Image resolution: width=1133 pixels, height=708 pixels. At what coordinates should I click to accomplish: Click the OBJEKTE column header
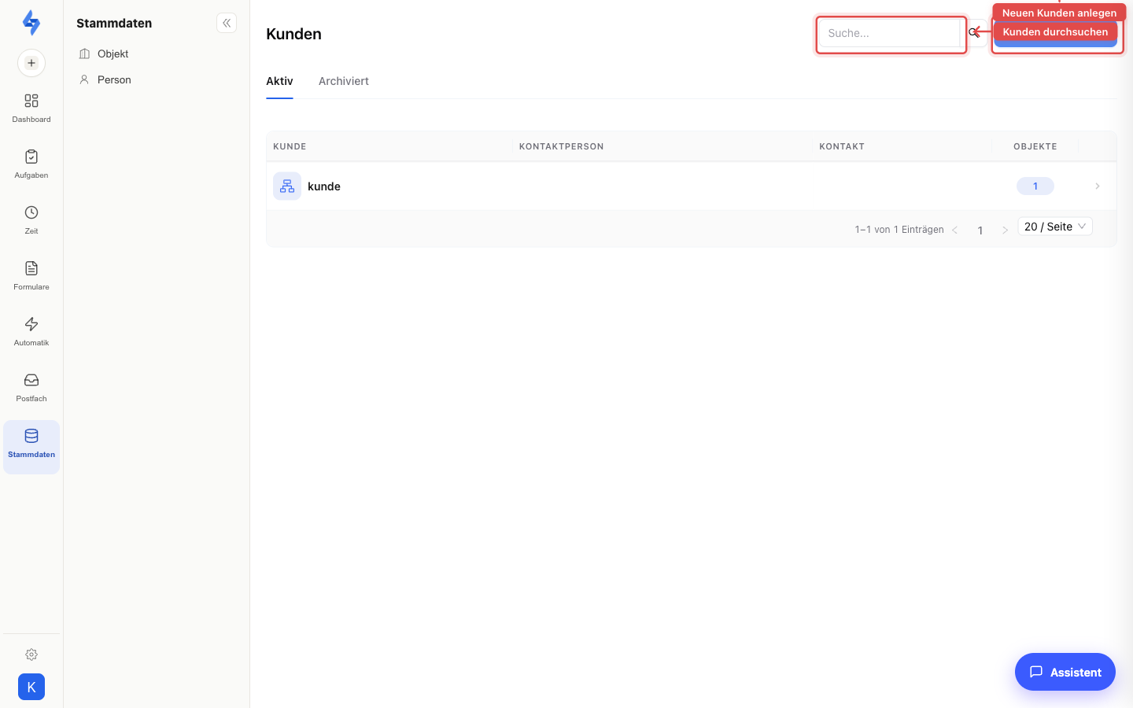tap(1035, 146)
